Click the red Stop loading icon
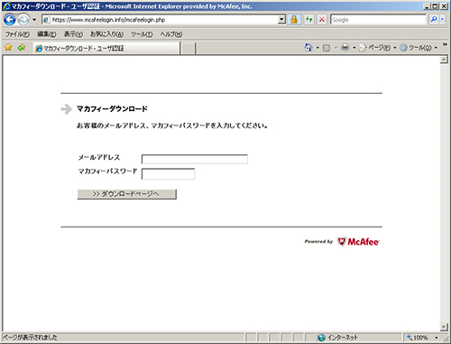The height and width of the screenshot is (344, 451). click(322, 20)
